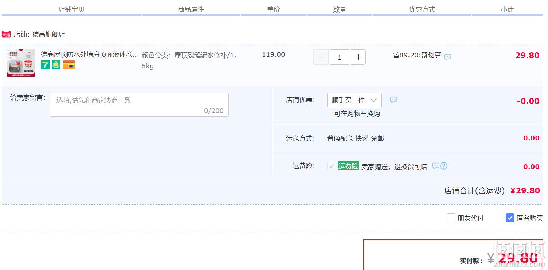The width and height of the screenshot is (548, 270).
Task: Click the 数量 column header
Action: point(340,9)
